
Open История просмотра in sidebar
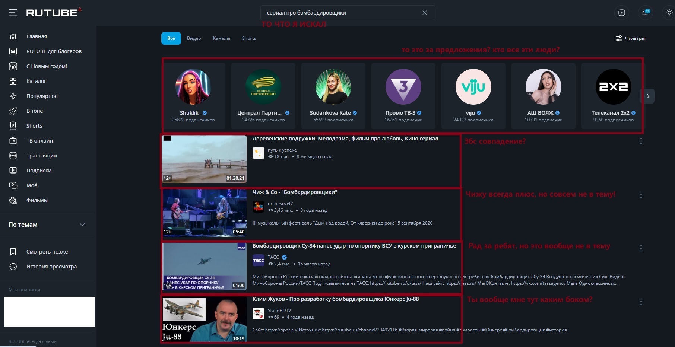tap(51, 267)
